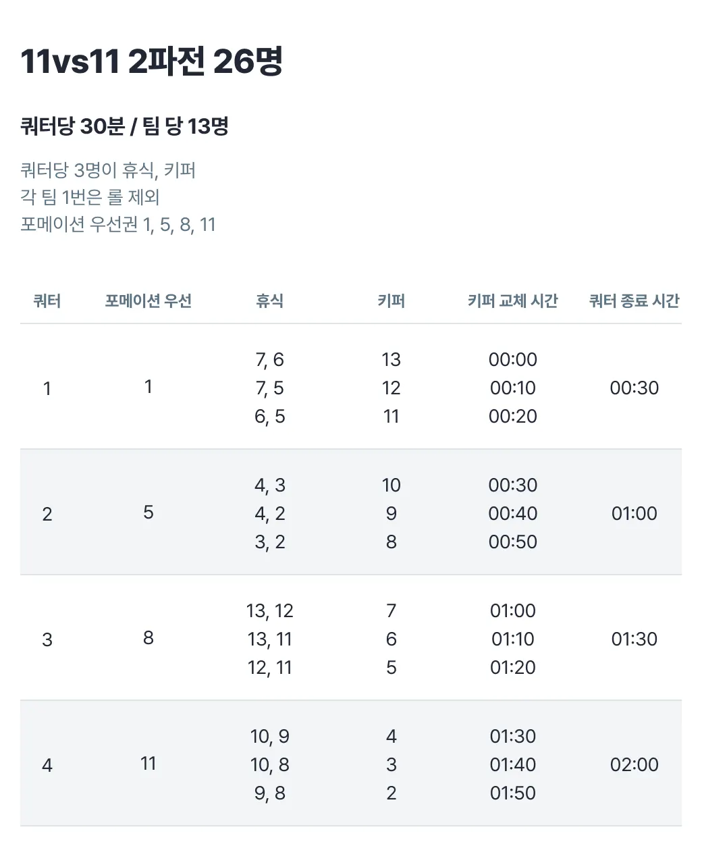The height and width of the screenshot is (867, 702).
Task: Click formation priority "11" in the quarter 4 row
Action: tap(148, 764)
